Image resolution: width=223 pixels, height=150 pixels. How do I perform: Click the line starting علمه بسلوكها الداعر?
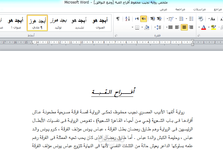pos(112,146)
